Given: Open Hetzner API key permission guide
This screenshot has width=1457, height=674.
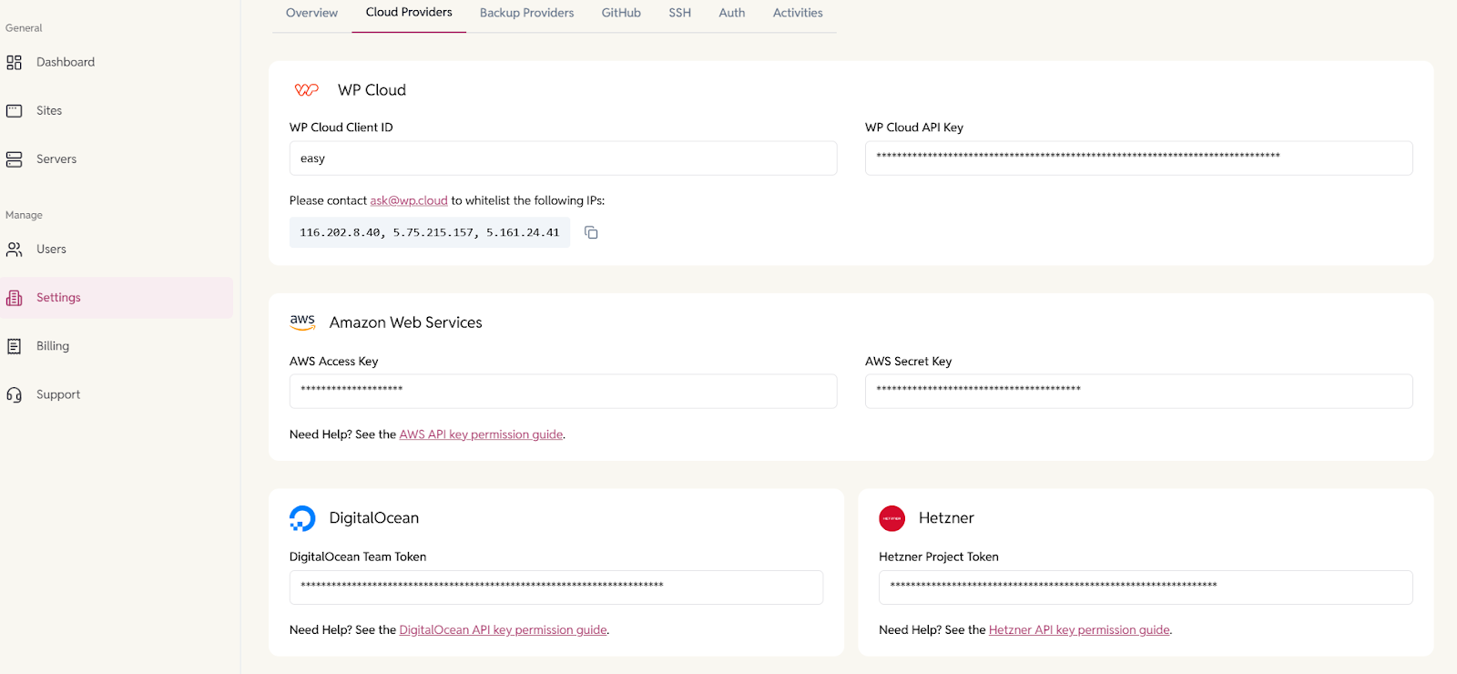Looking at the screenshot, I should click(x=1079, y=630).
